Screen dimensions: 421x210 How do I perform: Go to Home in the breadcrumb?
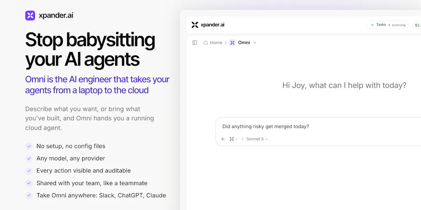click(216, 43)
